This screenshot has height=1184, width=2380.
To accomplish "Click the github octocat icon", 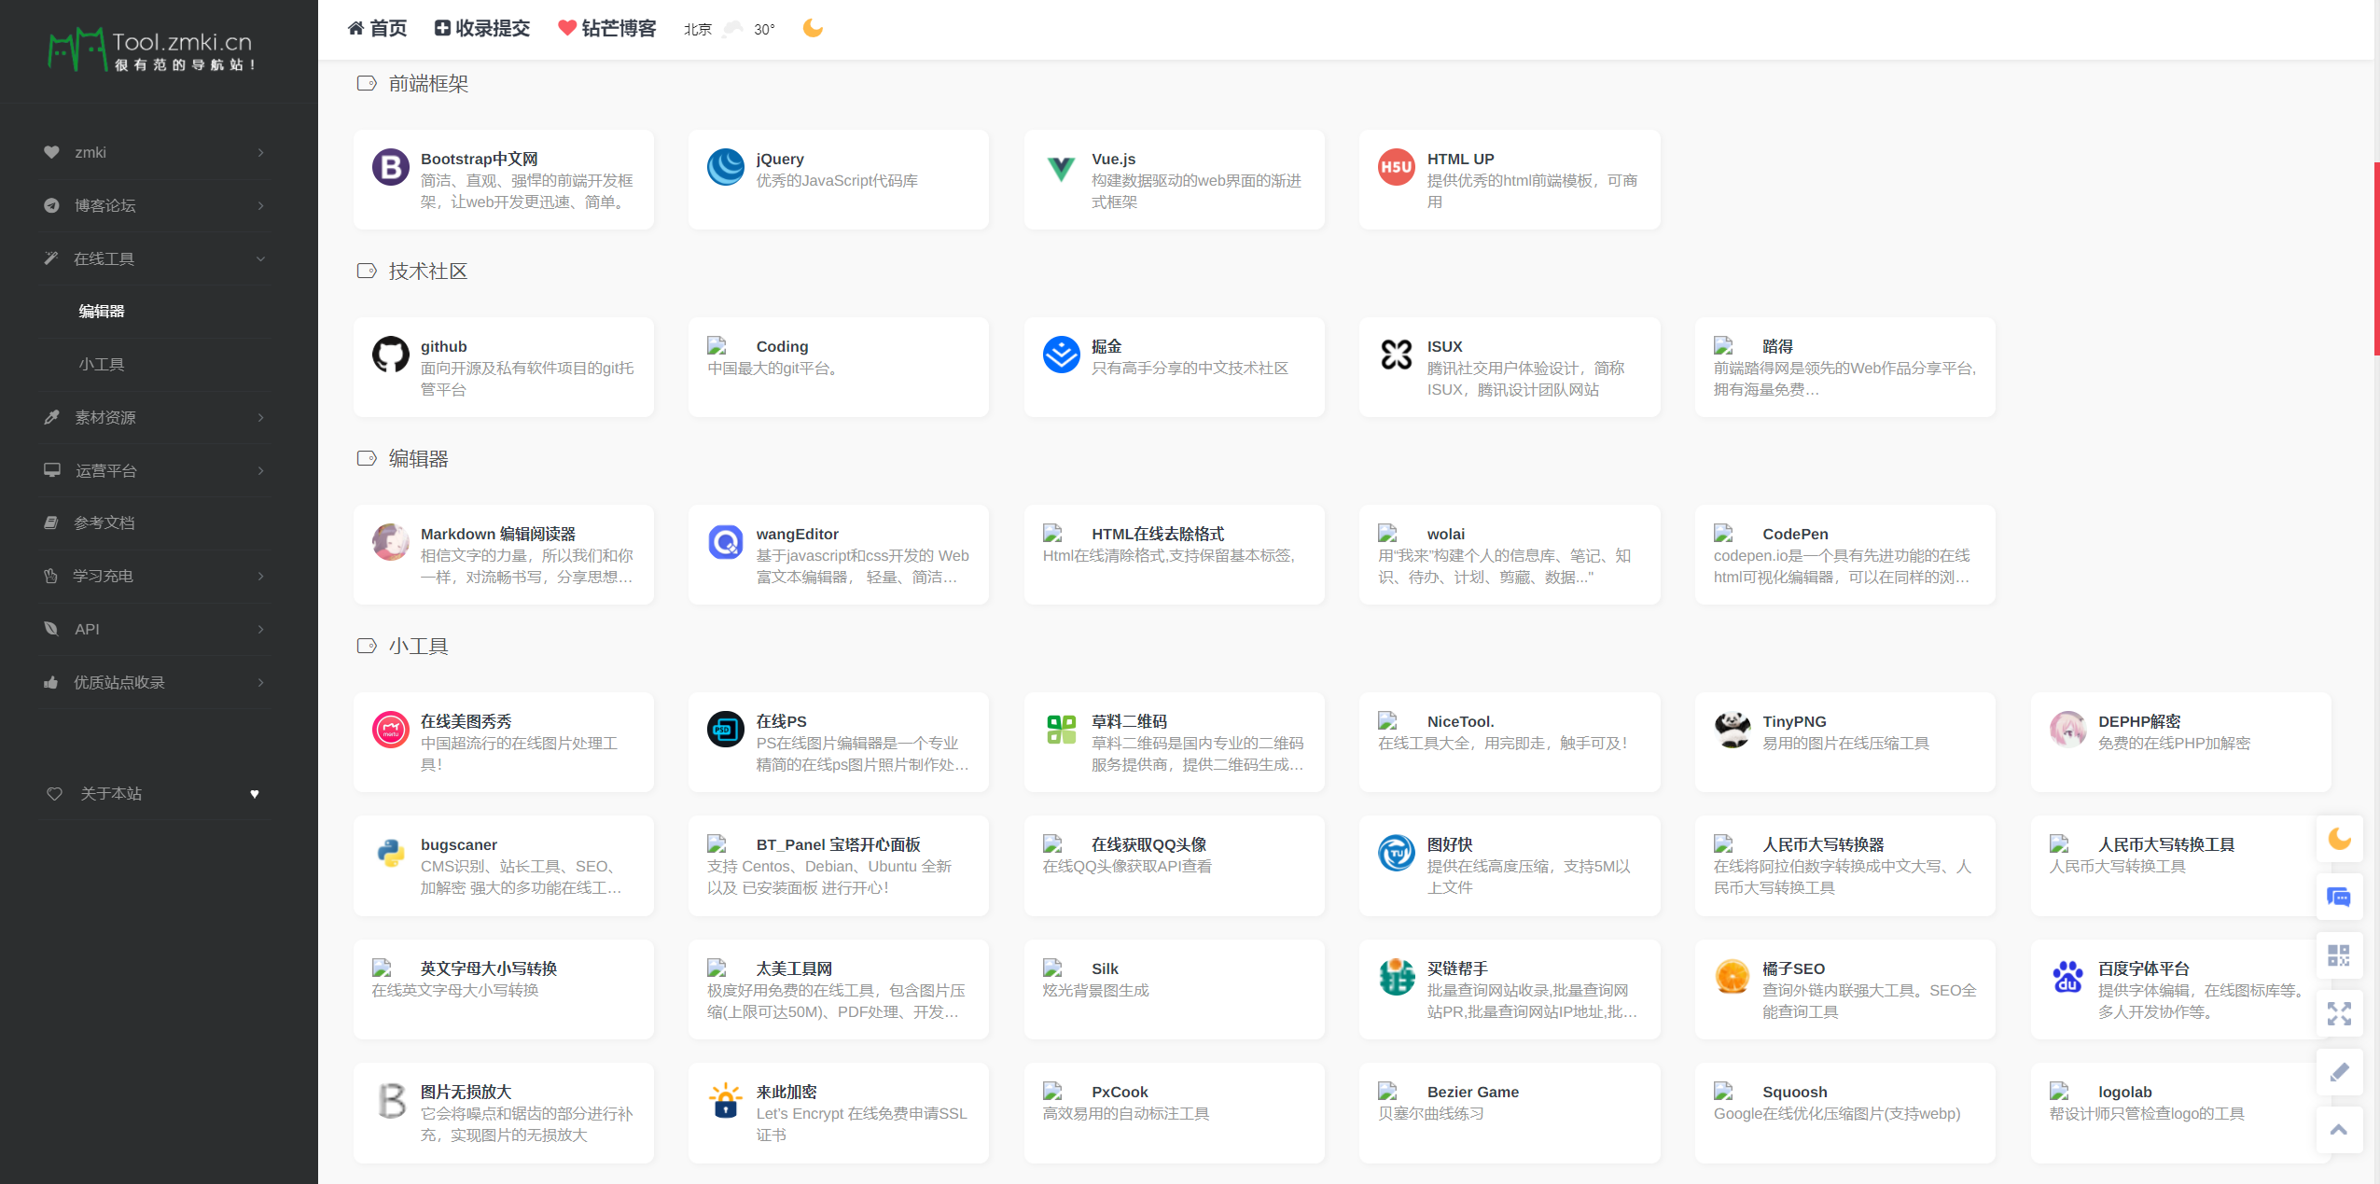I will click(390, 355).
